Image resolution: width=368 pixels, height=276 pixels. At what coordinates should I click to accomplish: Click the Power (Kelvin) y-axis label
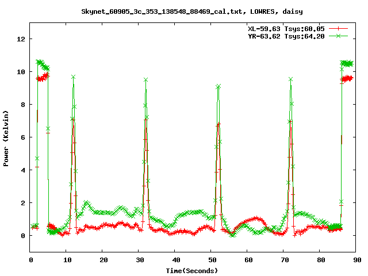click(x=6, y=139)
